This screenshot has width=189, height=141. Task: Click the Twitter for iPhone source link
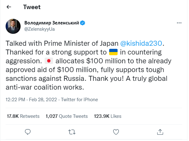point(79,100)
